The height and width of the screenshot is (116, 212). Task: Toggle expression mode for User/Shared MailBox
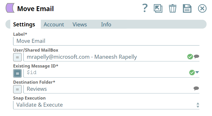(x=17, y=57)
